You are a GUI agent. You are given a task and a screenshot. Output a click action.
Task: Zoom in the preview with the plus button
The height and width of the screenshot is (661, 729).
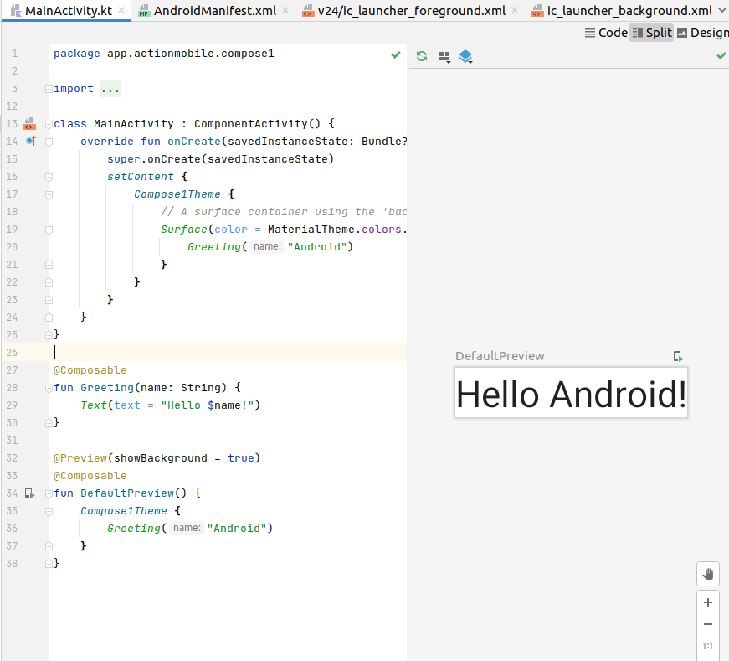(x=707, y=602)
